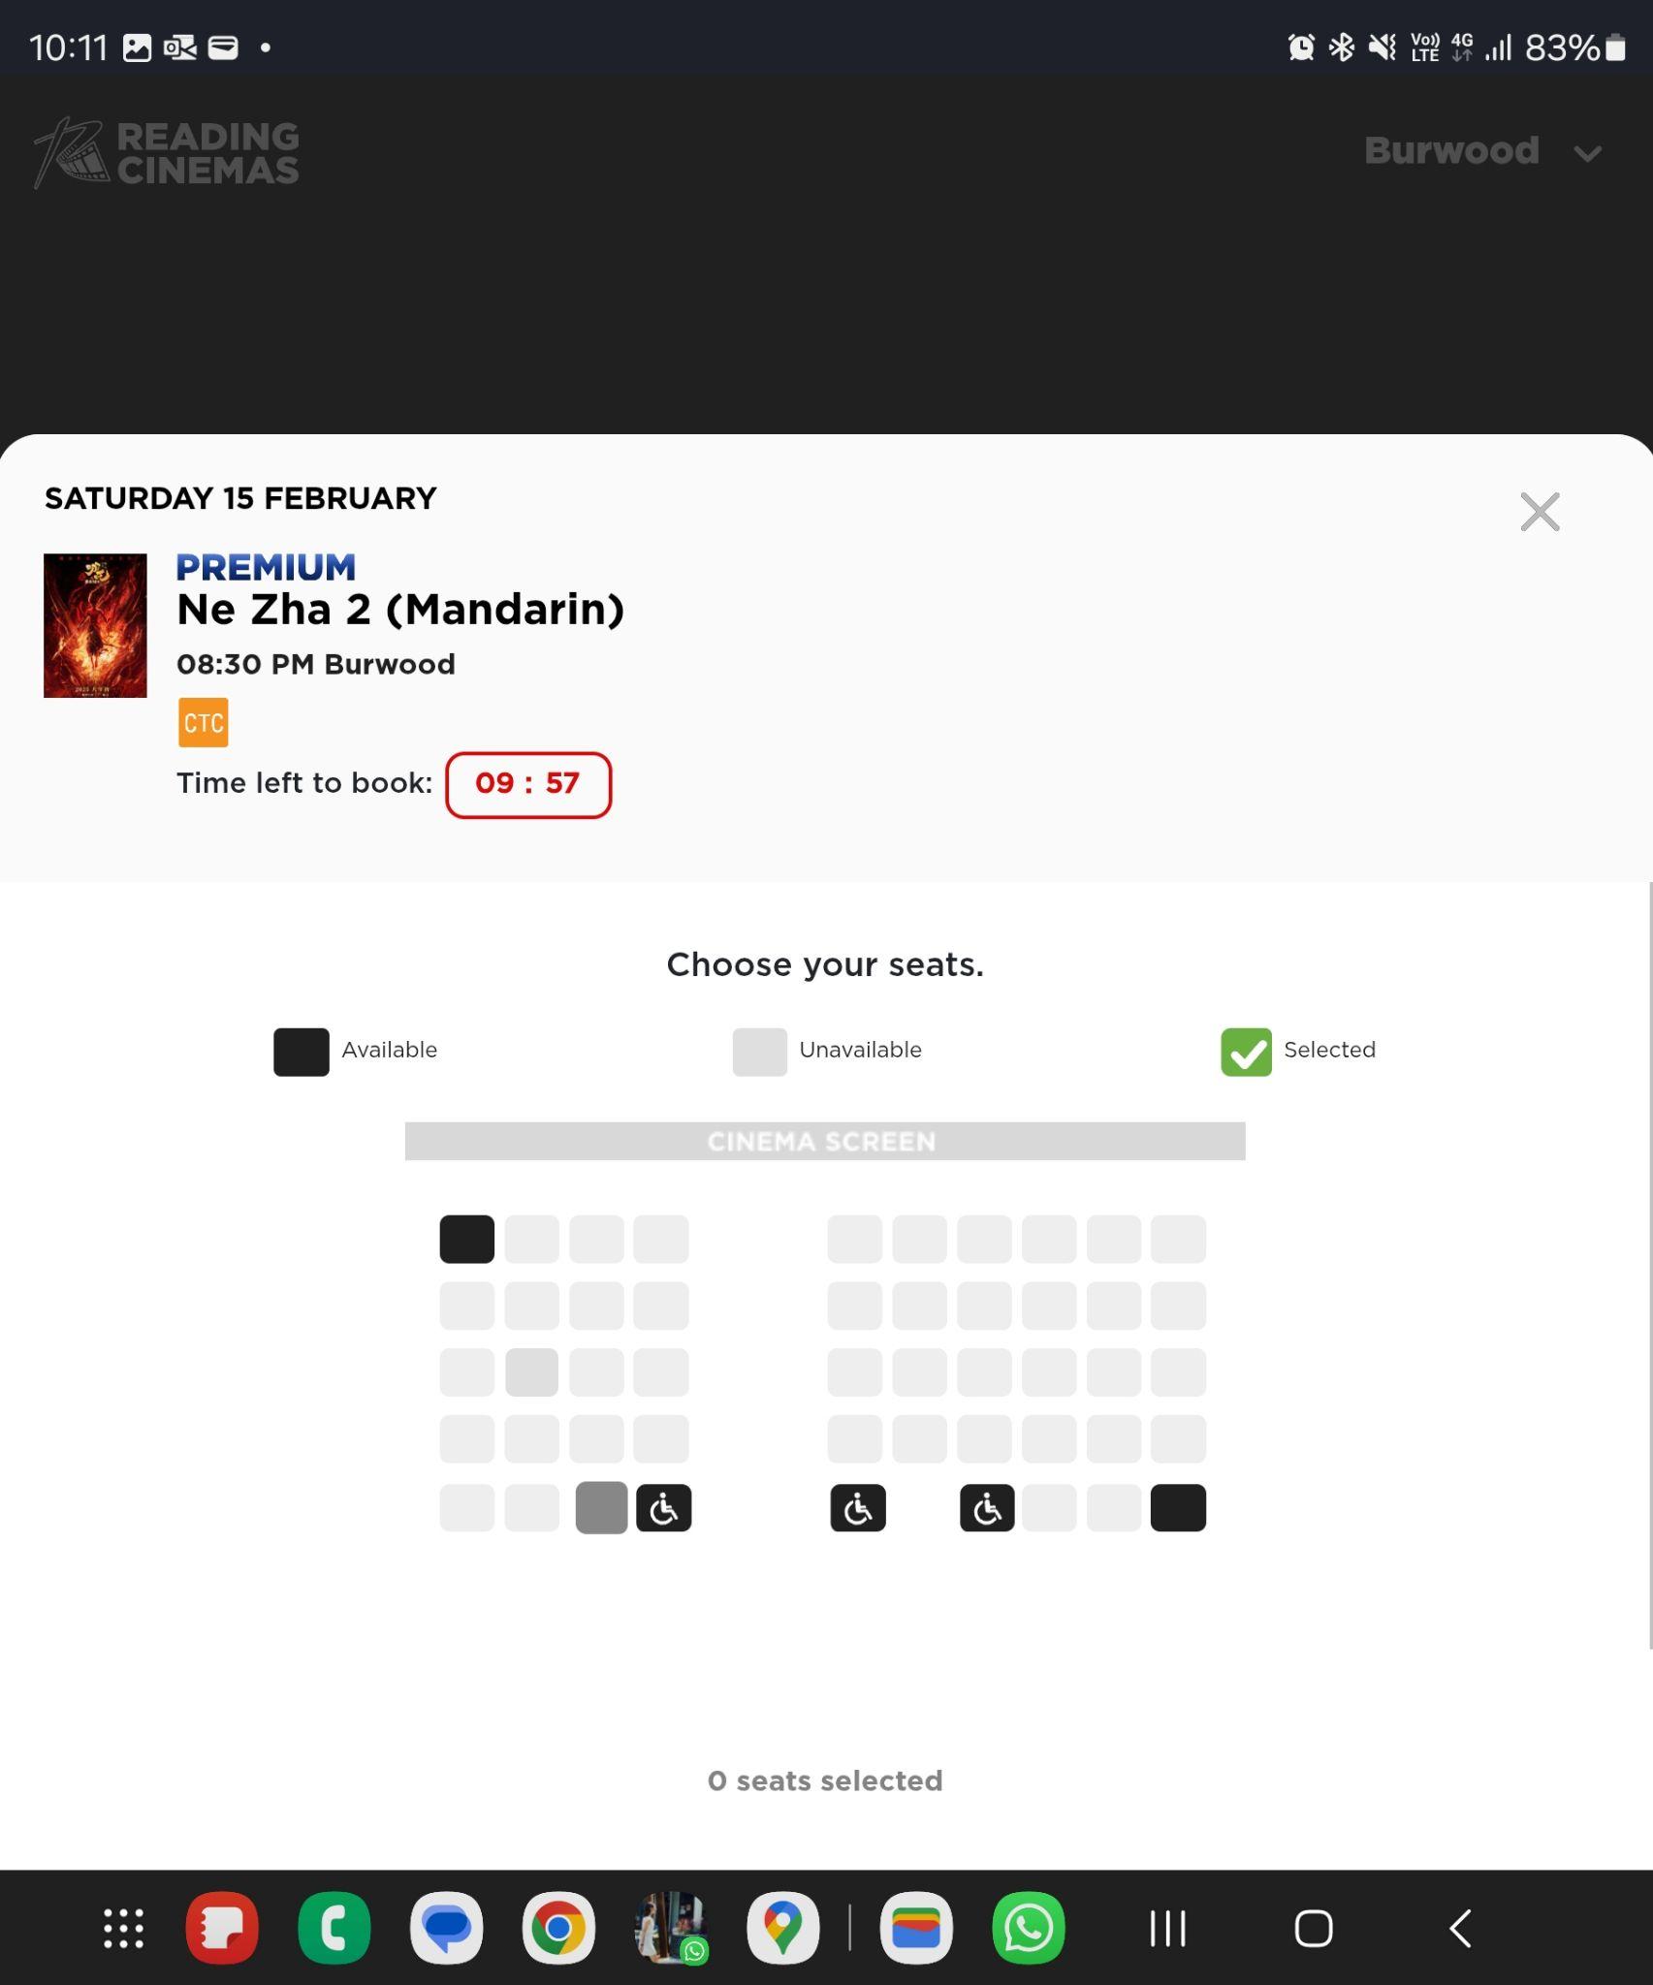Image resolution: width=1653 pixels, height=1985 pixels.
Task: Close the seat selection panel
Action: point(1540,512)
